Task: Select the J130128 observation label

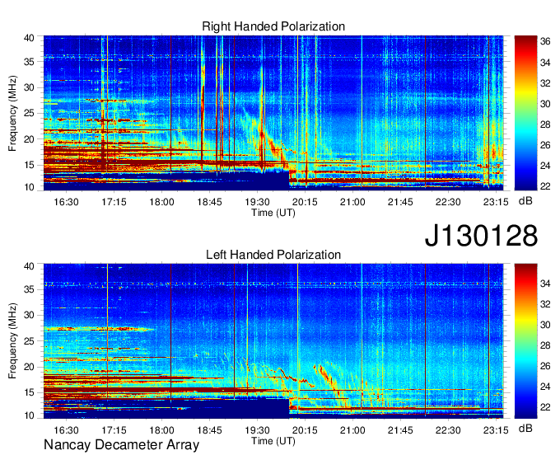Action: [481, 235]
